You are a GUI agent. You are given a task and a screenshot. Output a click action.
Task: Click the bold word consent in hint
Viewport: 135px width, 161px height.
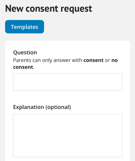click(93, 60)
